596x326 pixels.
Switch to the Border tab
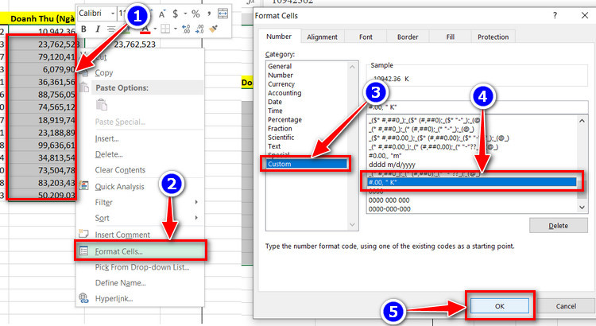[x=408, y=37]
